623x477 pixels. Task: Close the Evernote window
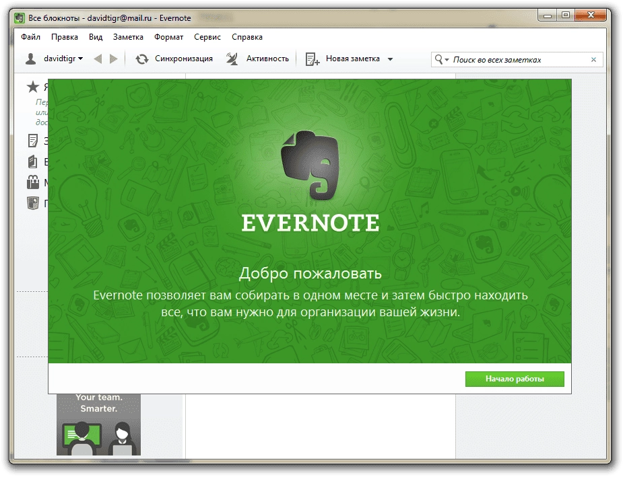(x=591, y=15)
